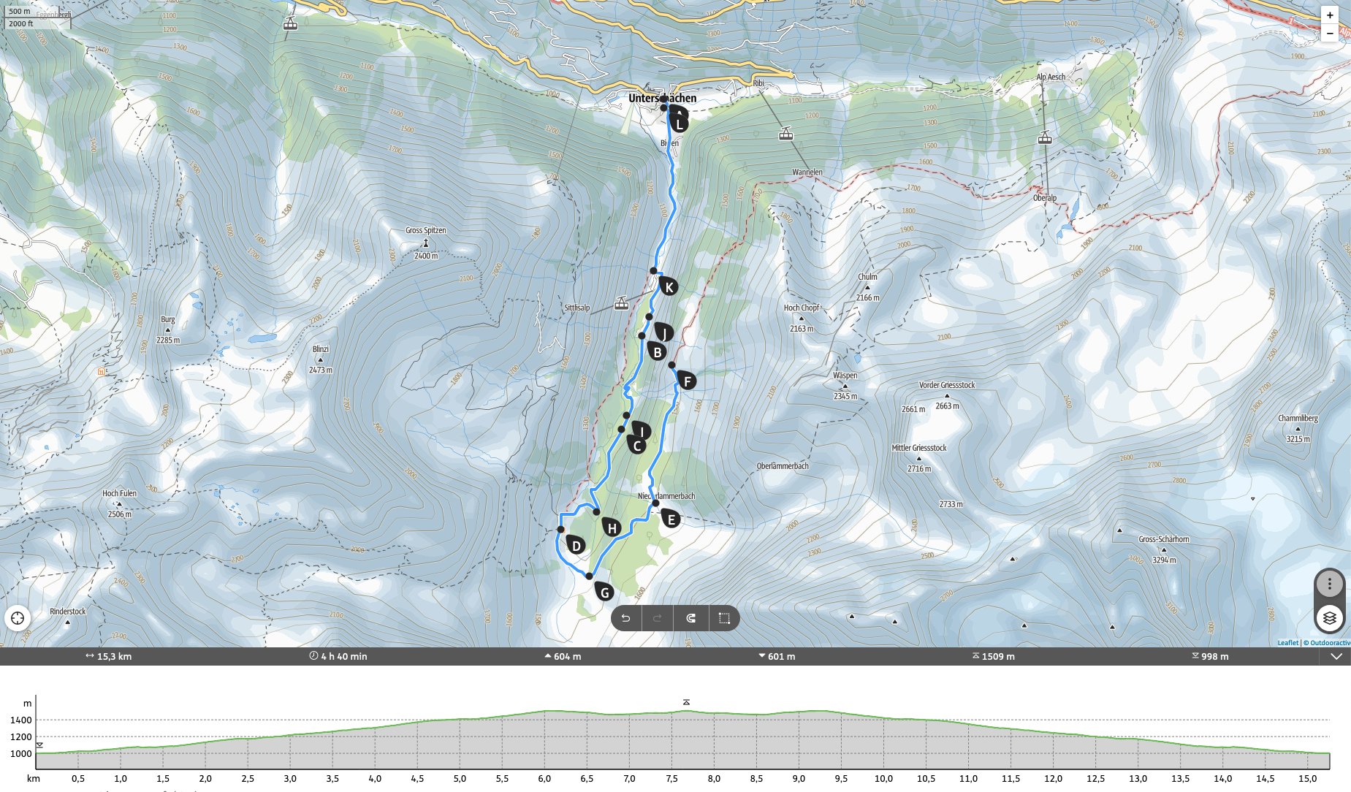This screenshot has height=792, width=1351.
Task: Click the Alp Aesch label
Action: coord(1051,77)
